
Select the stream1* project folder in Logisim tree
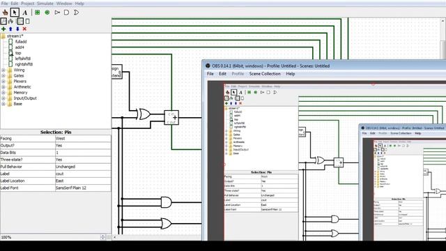[15, 36]
